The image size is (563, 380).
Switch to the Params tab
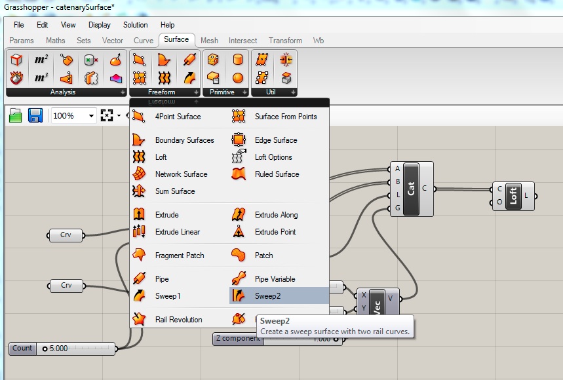(21, 41)
